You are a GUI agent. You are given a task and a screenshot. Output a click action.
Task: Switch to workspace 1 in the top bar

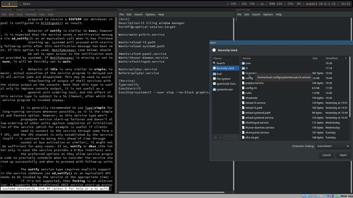9,4
